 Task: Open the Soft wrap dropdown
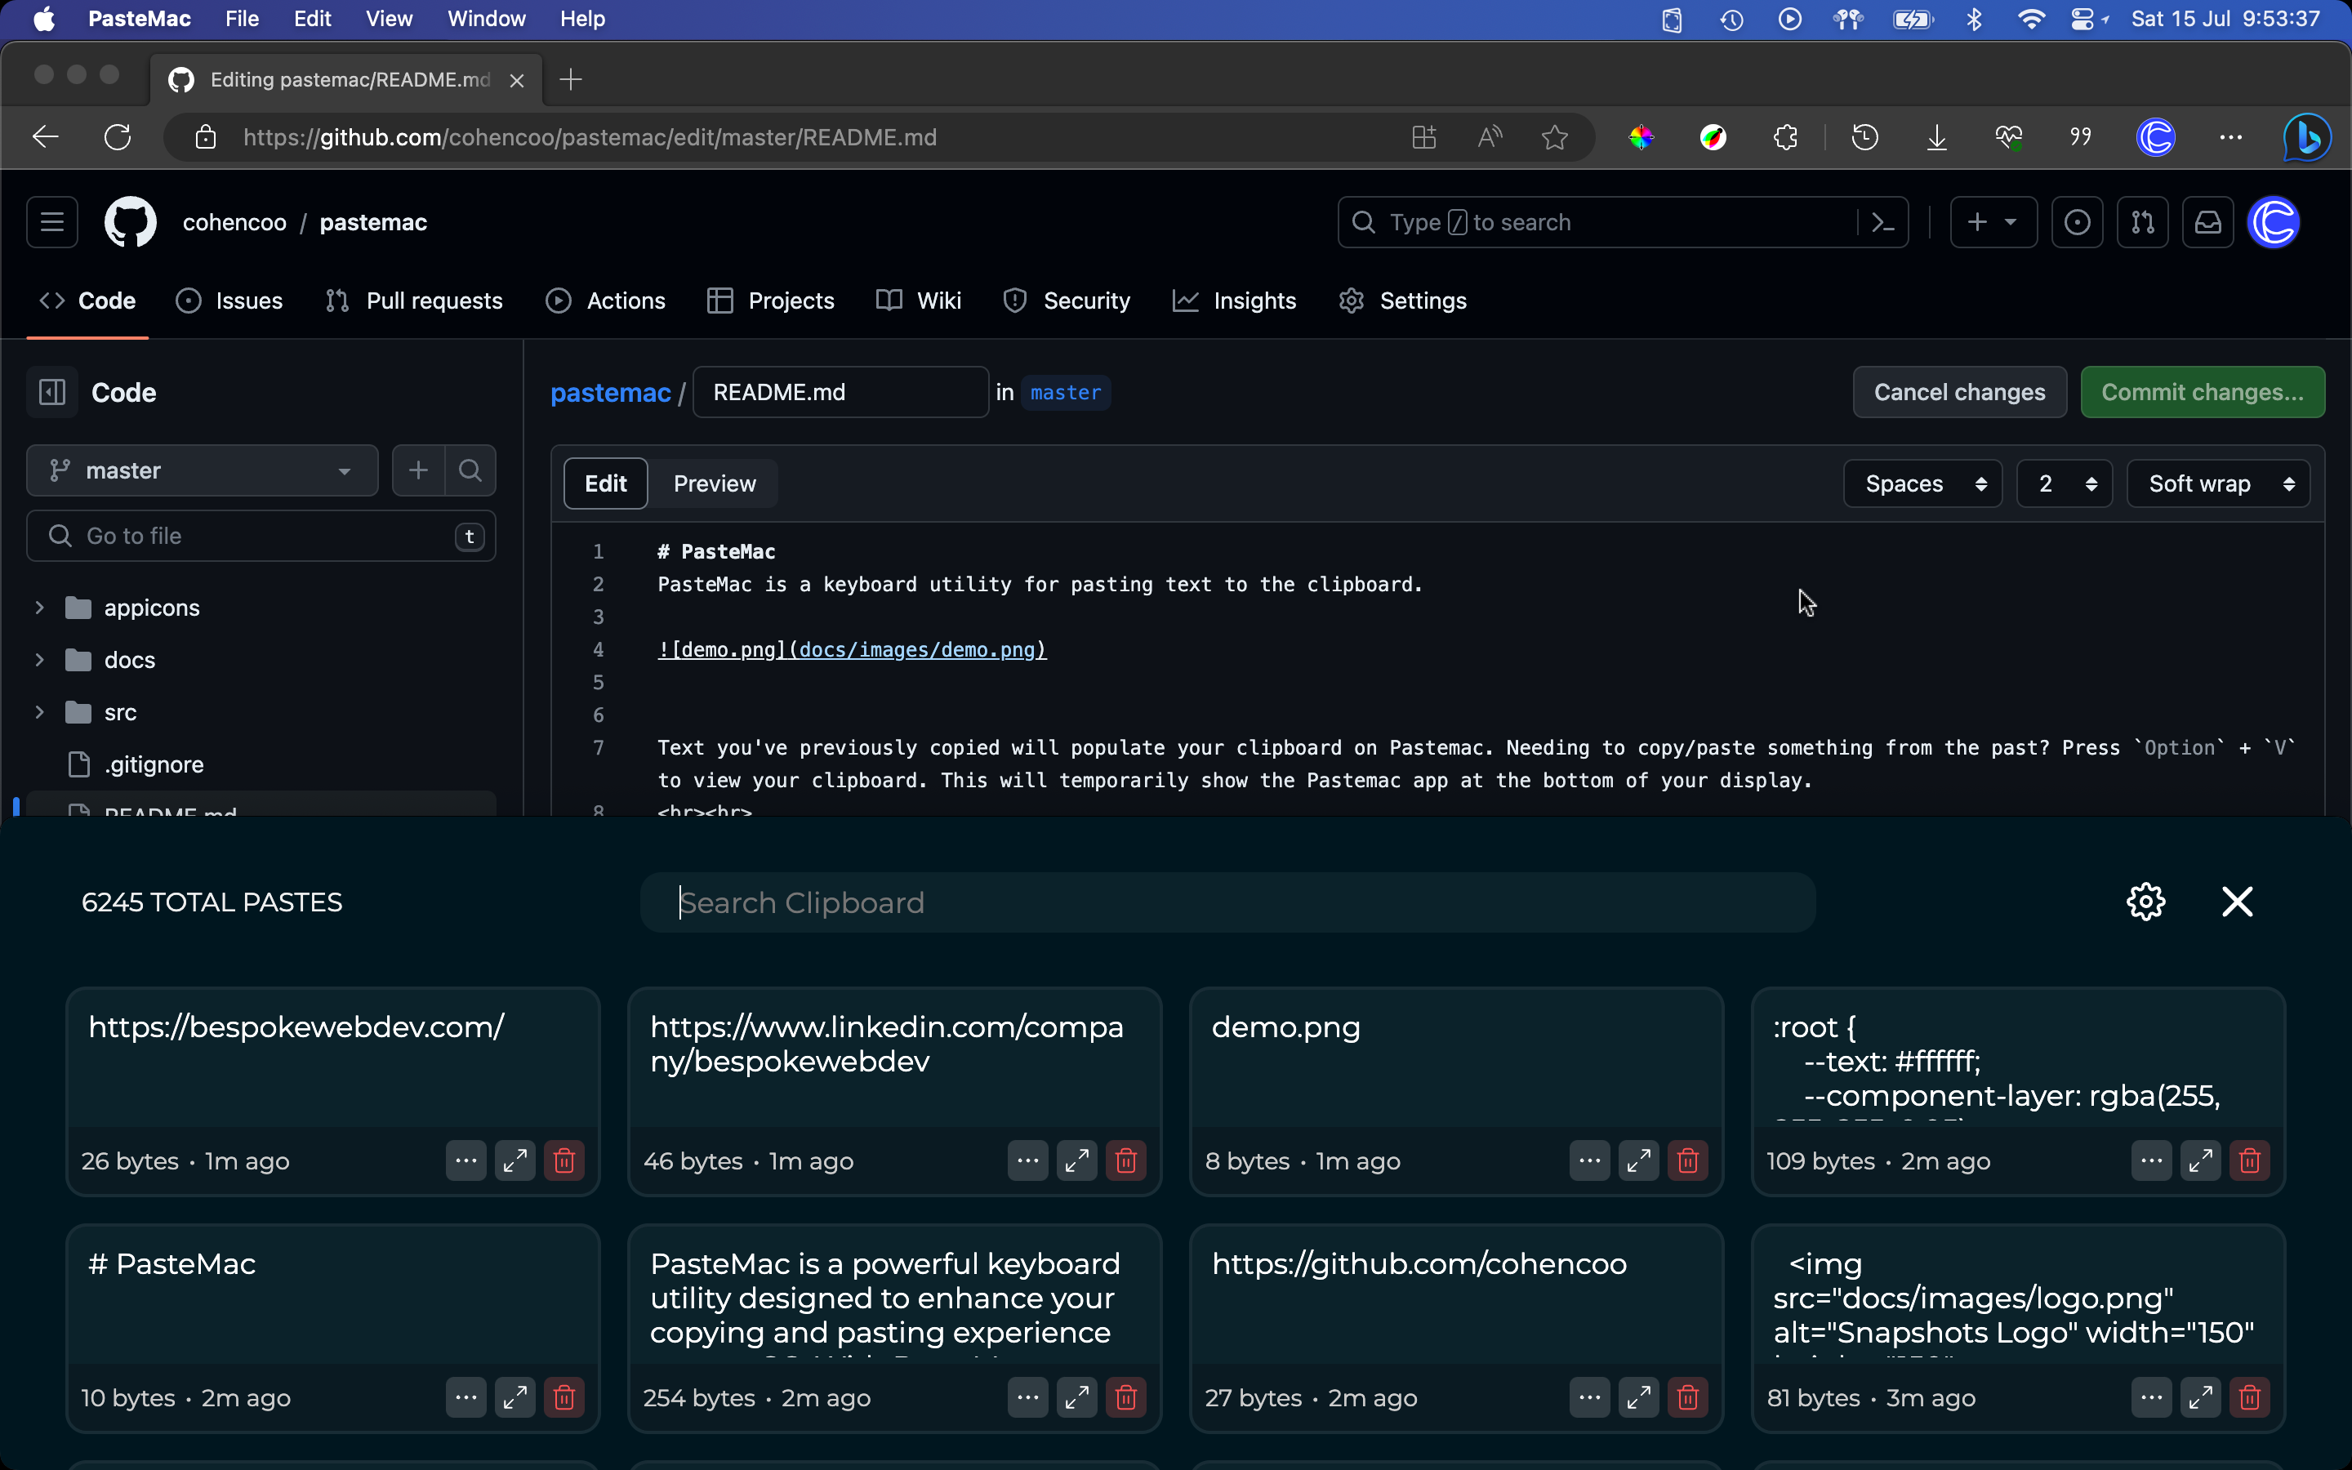(2218, 483)
